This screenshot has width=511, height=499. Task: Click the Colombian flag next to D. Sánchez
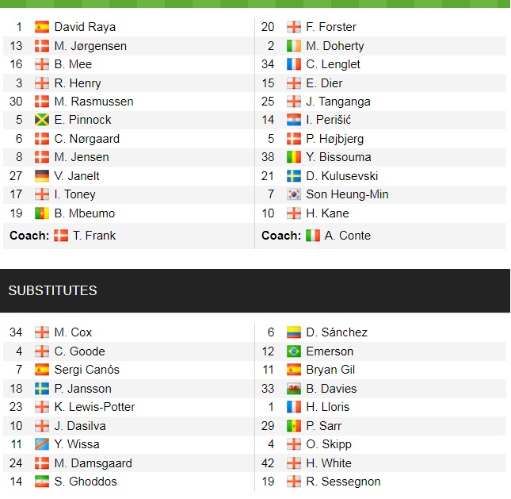[294, 332]
